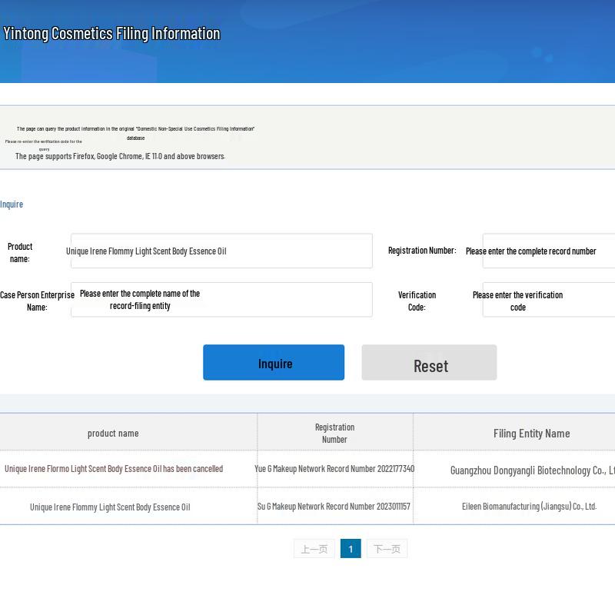
Task: Select Eileen Biomanufacturing (Jiangsu) entity cell
Action: coord(529,507)
